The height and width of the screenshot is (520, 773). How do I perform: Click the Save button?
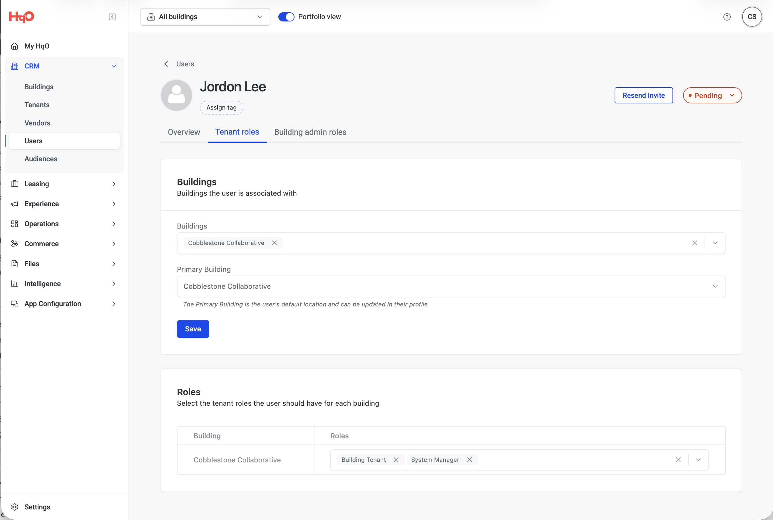193,329
